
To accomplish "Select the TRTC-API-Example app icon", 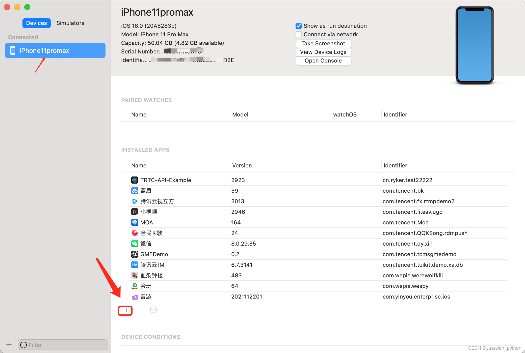I will (135, 180).
